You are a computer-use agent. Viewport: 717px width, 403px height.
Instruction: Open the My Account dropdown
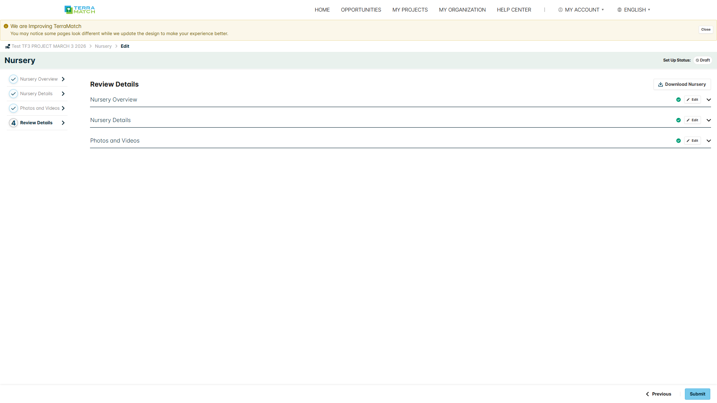coord(581,10)
